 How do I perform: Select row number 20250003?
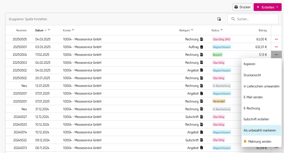tap(20, 62)
